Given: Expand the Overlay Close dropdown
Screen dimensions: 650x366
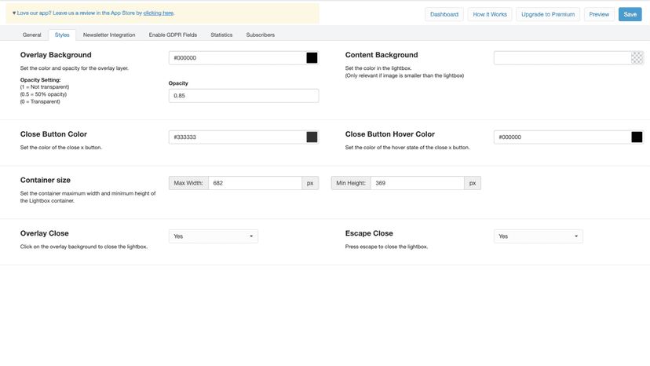Looking at the screenshot, I should click(x=213, y=236).
